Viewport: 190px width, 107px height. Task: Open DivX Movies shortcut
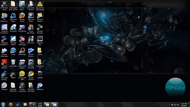pyautogui.click(x=22, y=28)
